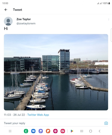The height and width of the screenshot is (135, 112).
Task: Tap the back arrow next to Tweet
Action: coord(6,10)
